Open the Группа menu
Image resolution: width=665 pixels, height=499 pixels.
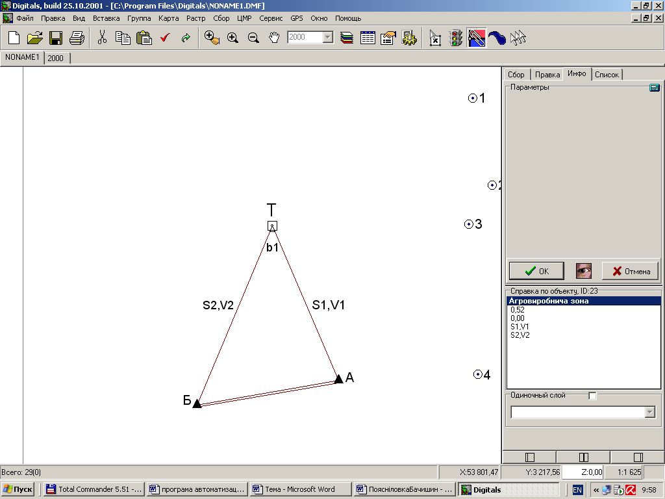(x=139, y=18)
